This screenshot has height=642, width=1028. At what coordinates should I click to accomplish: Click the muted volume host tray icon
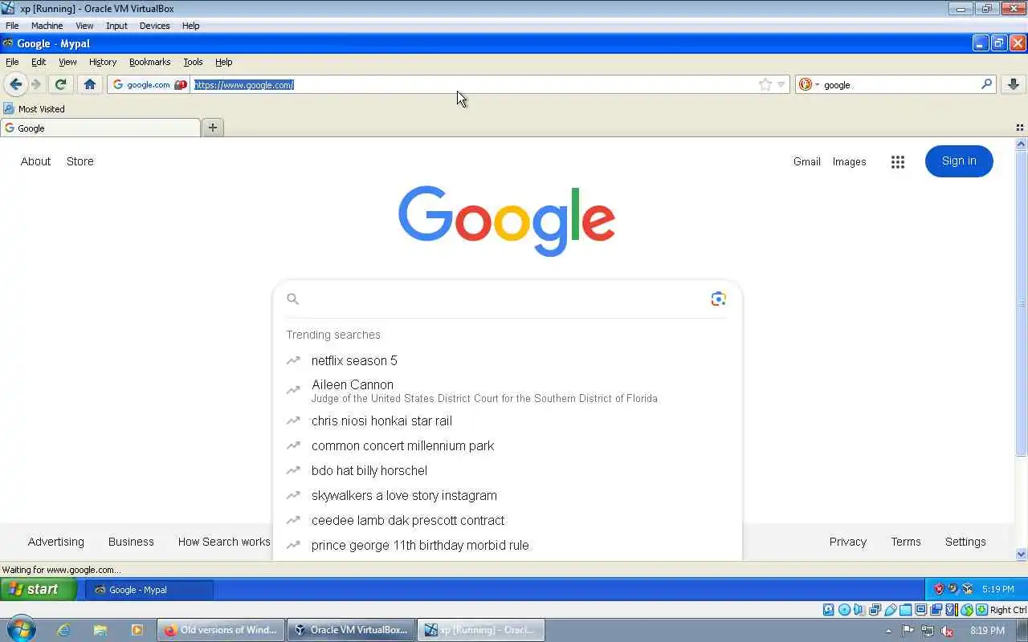pos(948,631)
